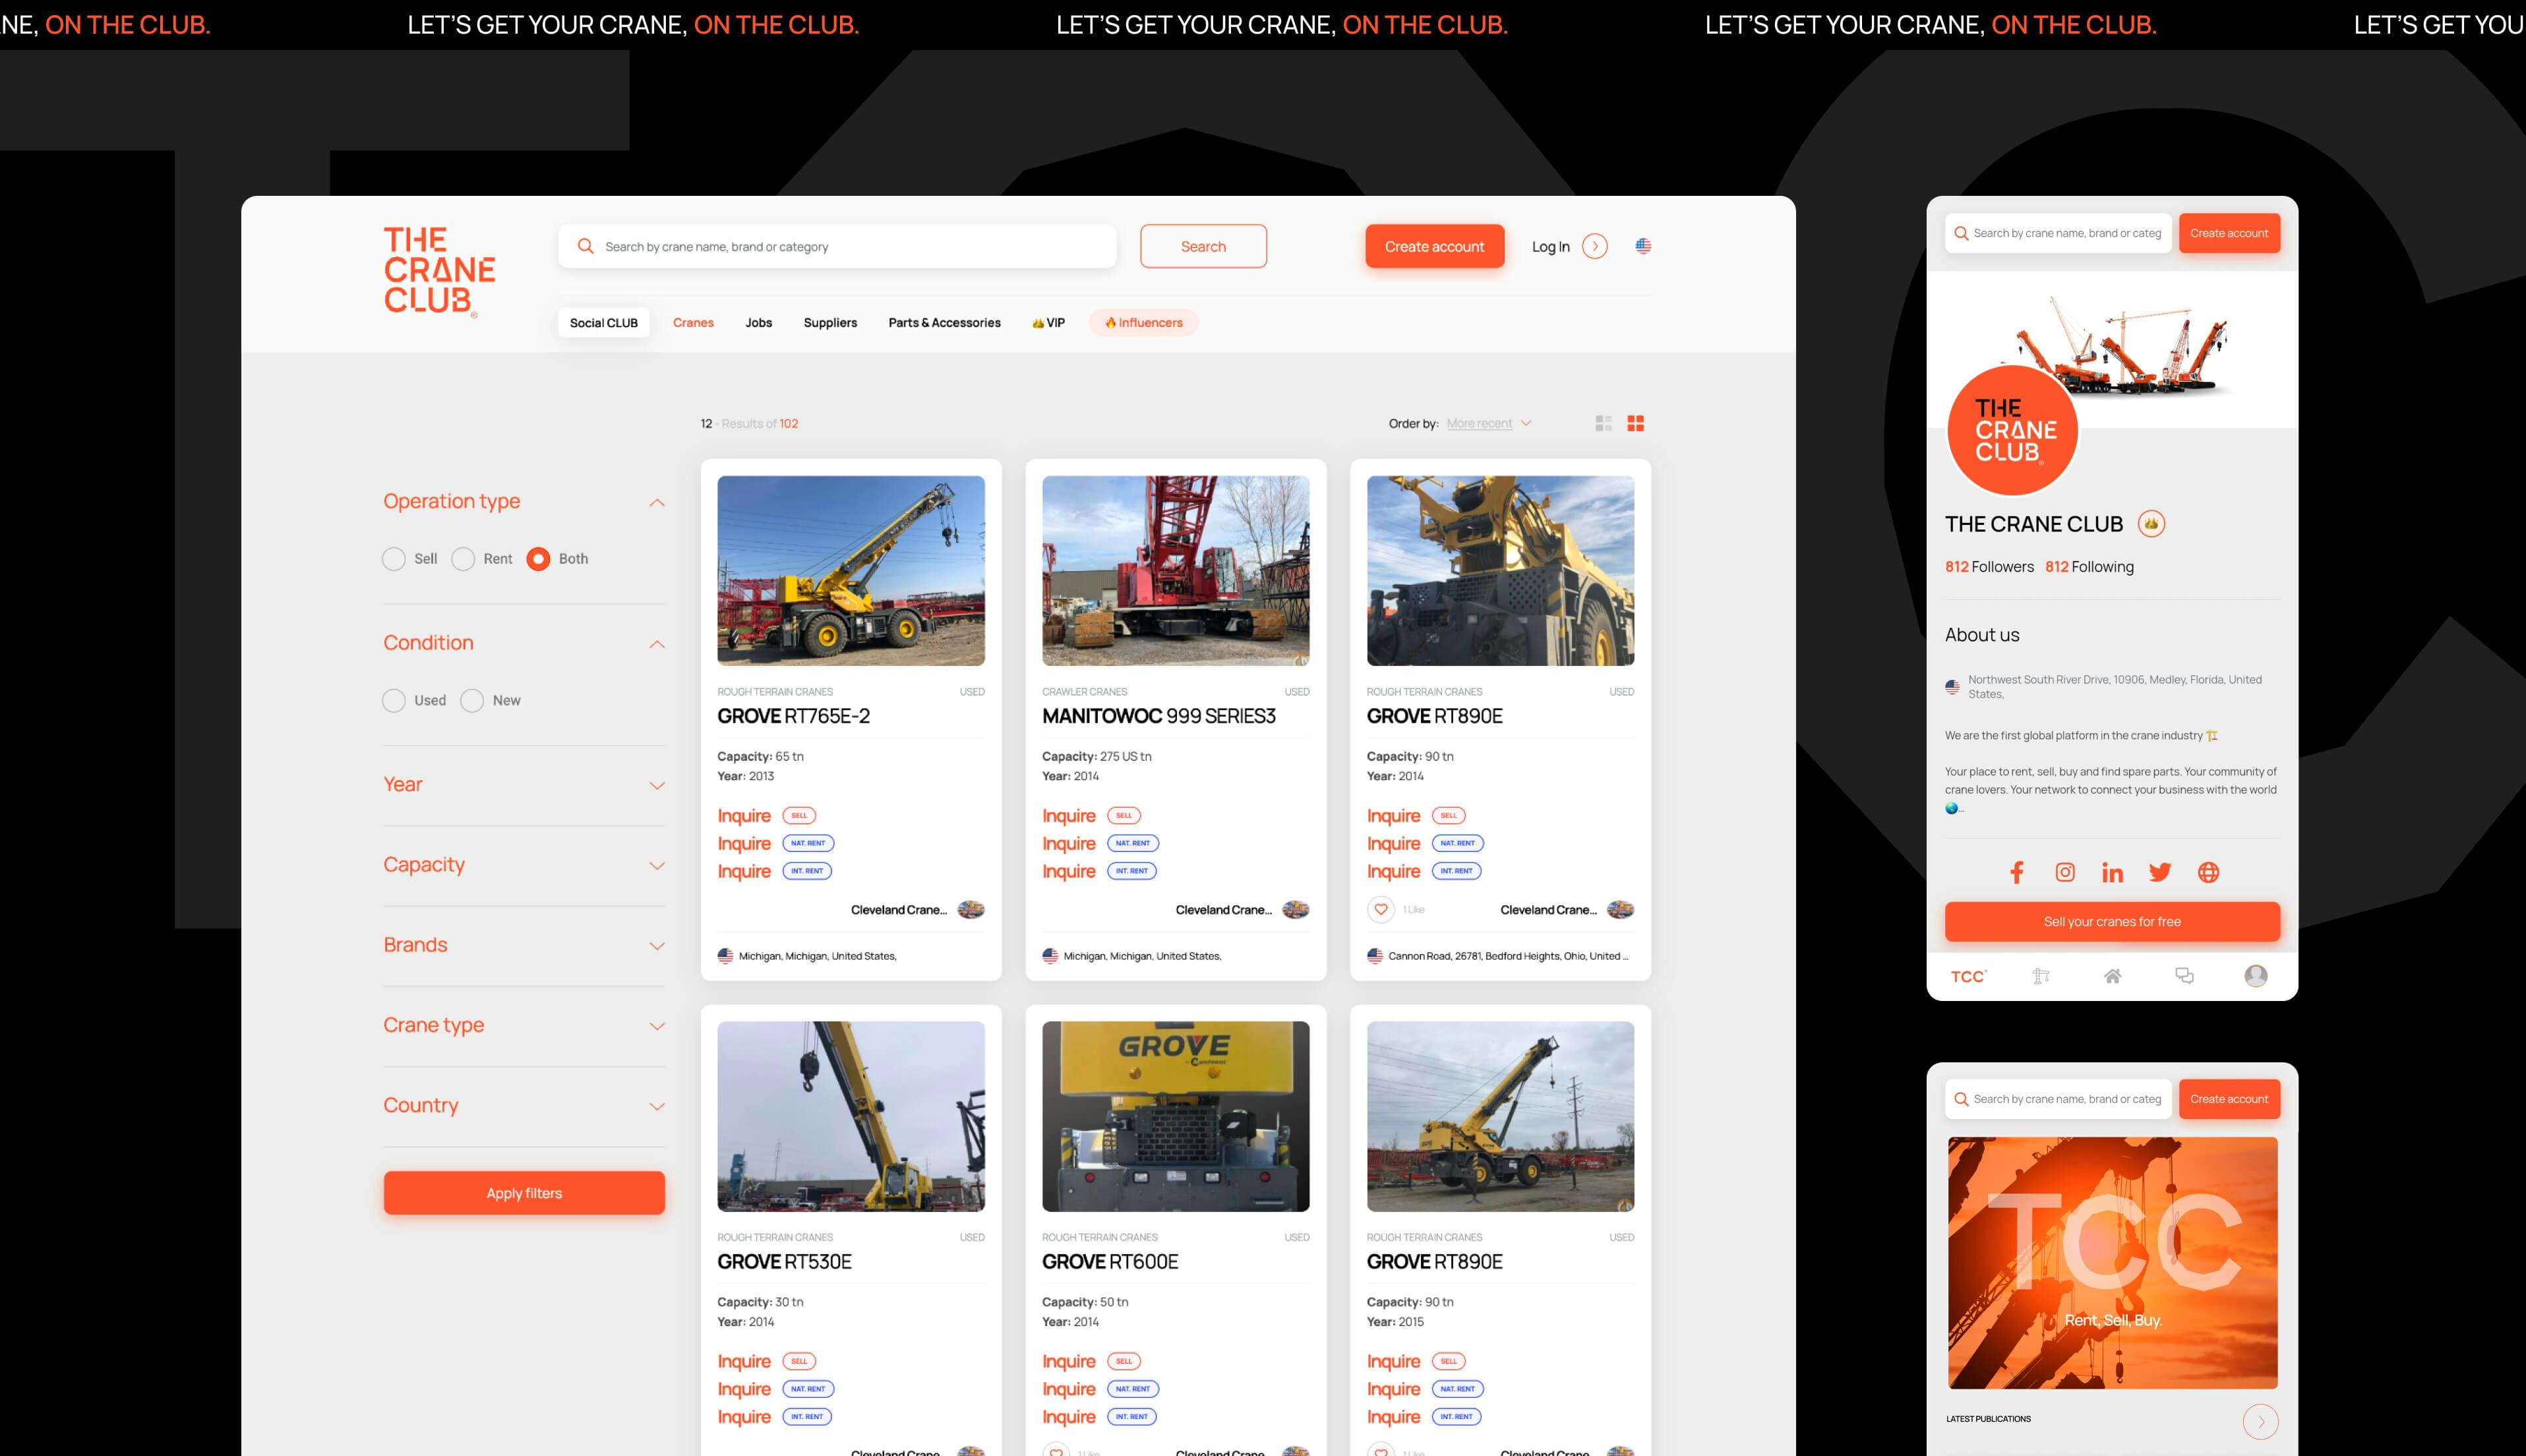Choose the Used condition option

click(394, 700)
